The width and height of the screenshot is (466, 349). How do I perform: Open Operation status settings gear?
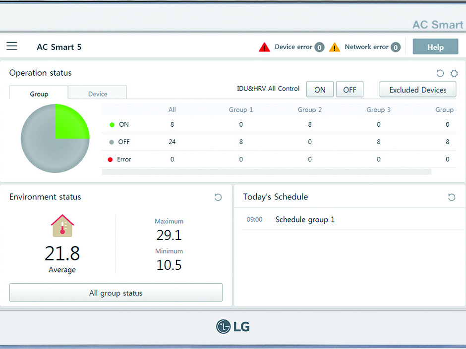click(454, 73)
